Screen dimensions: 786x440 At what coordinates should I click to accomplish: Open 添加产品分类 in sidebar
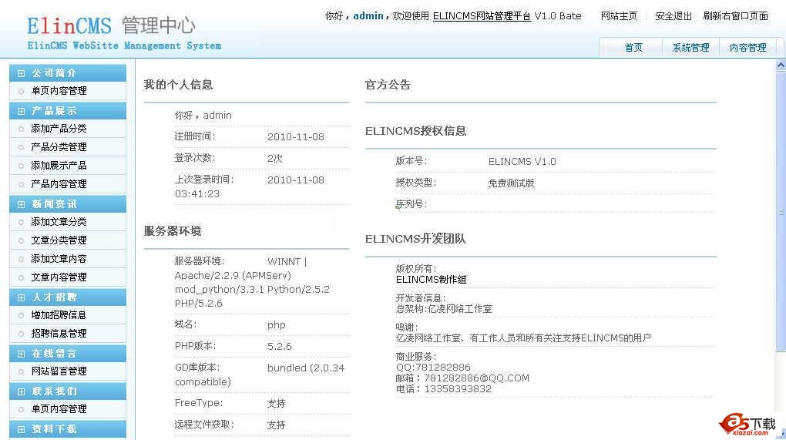point(59,129)
